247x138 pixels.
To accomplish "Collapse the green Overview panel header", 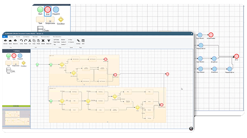I will [x=16, y=106].
